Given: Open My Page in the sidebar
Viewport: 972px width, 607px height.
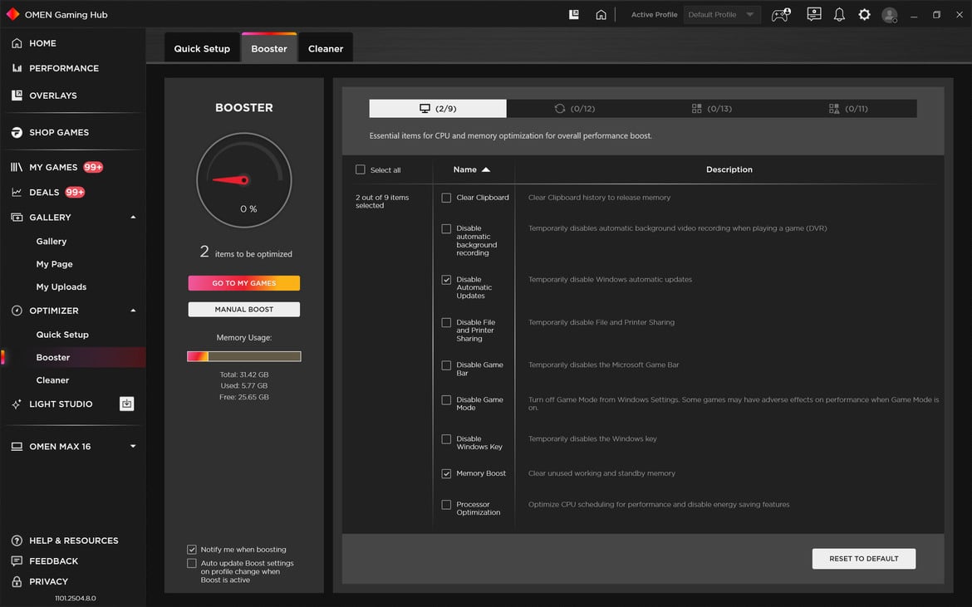Looking at the screenshot, I should point(55,264).
